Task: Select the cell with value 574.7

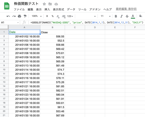Action: tap(52, 70)
